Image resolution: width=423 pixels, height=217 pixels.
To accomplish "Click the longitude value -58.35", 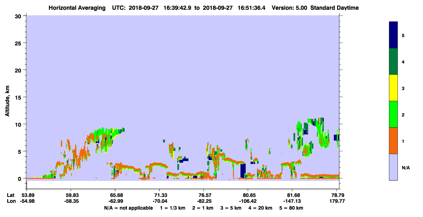I will coord(71,201).
